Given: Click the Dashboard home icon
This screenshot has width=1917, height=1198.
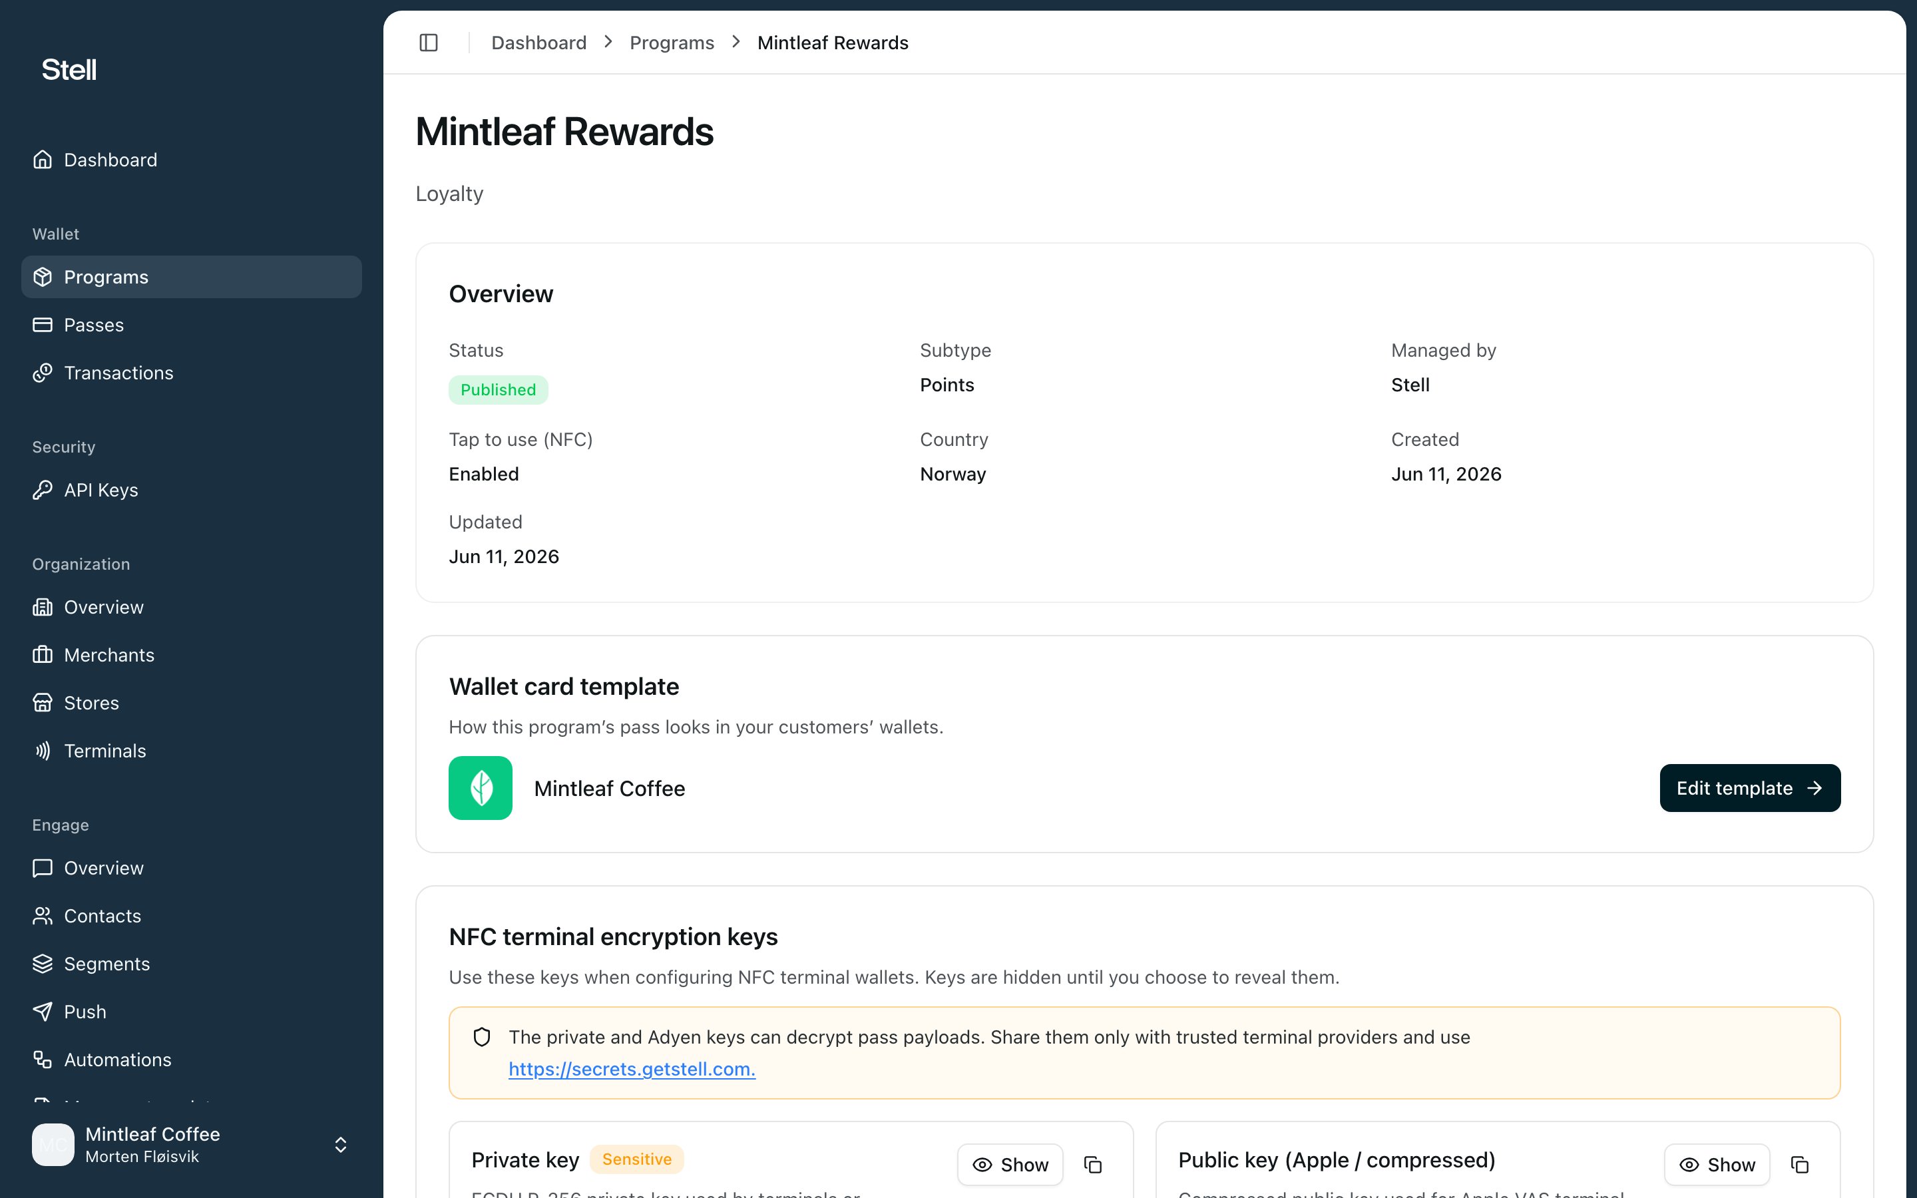Looking at the screenshot, I should pyautogui.click(x=43, y=160).
